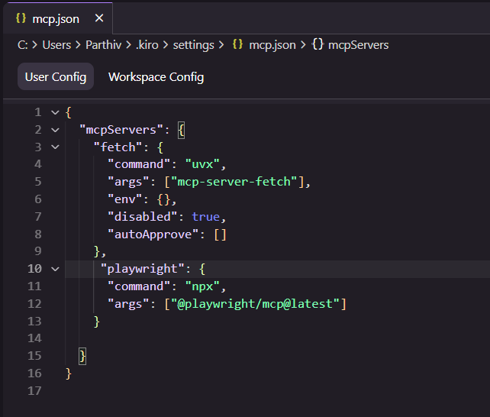Viewport: 490px width, 417px height.
Task: Click the braces icon before mcpServers breadcrumb
Action: (318, 45)
